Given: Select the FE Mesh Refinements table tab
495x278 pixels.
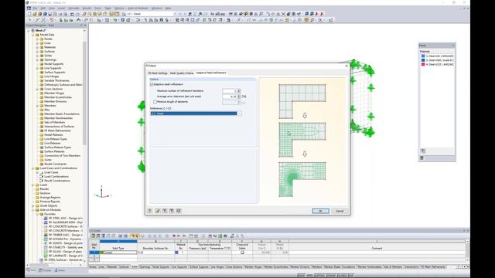Looking at the screenshot, I should (433, 266).
